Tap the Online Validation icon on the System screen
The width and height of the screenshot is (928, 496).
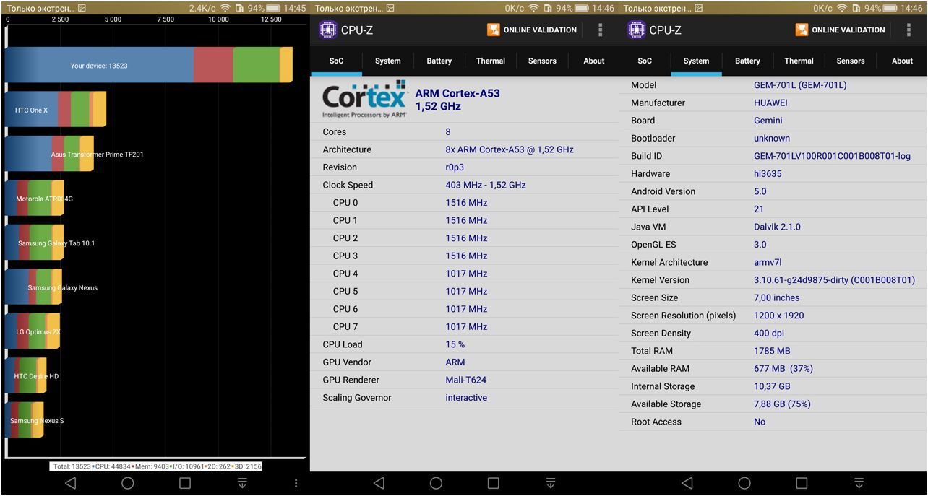pyautogui.click(x=802, y=30)
